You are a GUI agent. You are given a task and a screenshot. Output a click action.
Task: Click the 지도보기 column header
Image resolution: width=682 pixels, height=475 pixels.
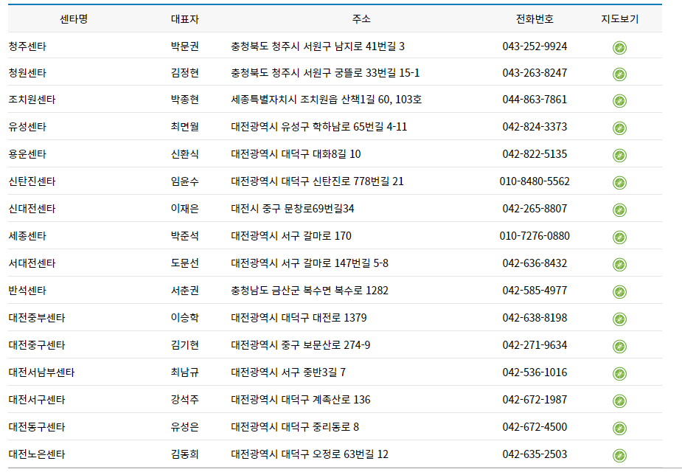coord(619,19)
